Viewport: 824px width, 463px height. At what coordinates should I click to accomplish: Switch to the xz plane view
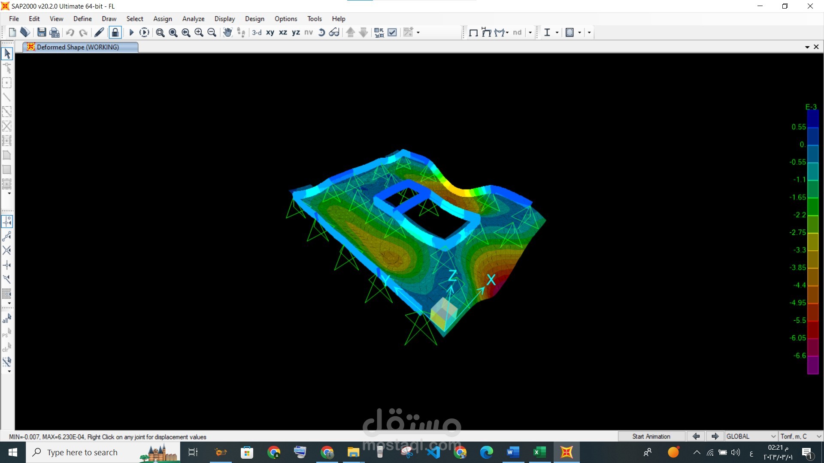pos(283,32)
